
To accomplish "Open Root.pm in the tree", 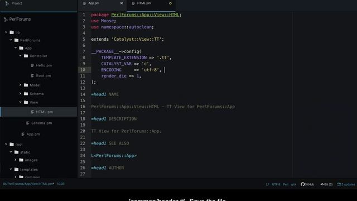I will click(x=44, y=76).
